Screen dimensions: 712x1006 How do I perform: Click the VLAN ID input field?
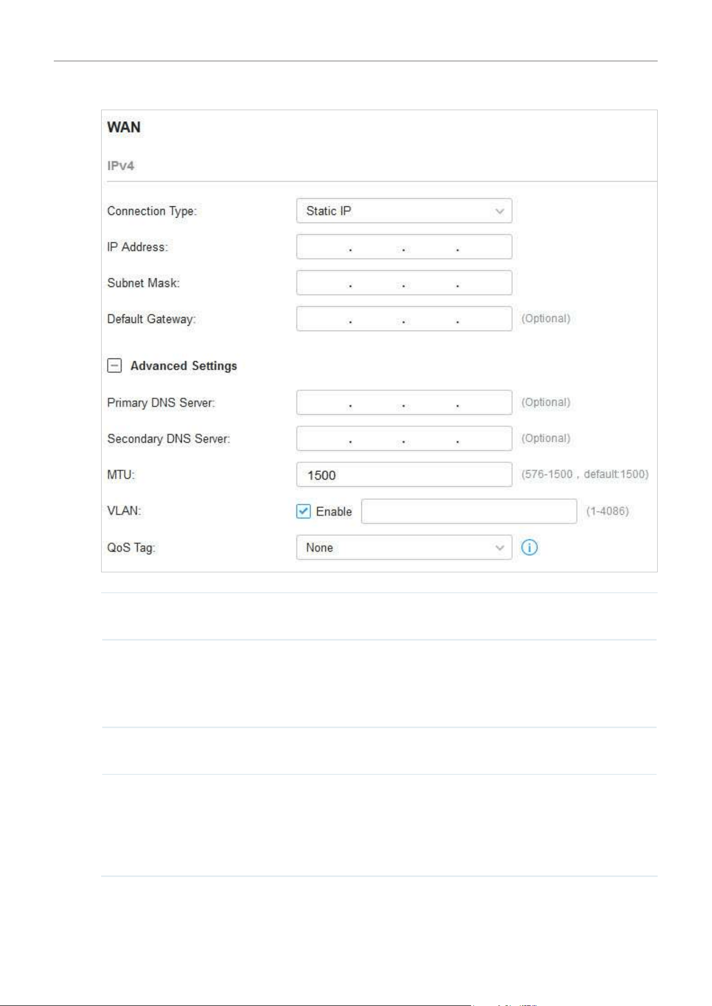click(469, 511)
